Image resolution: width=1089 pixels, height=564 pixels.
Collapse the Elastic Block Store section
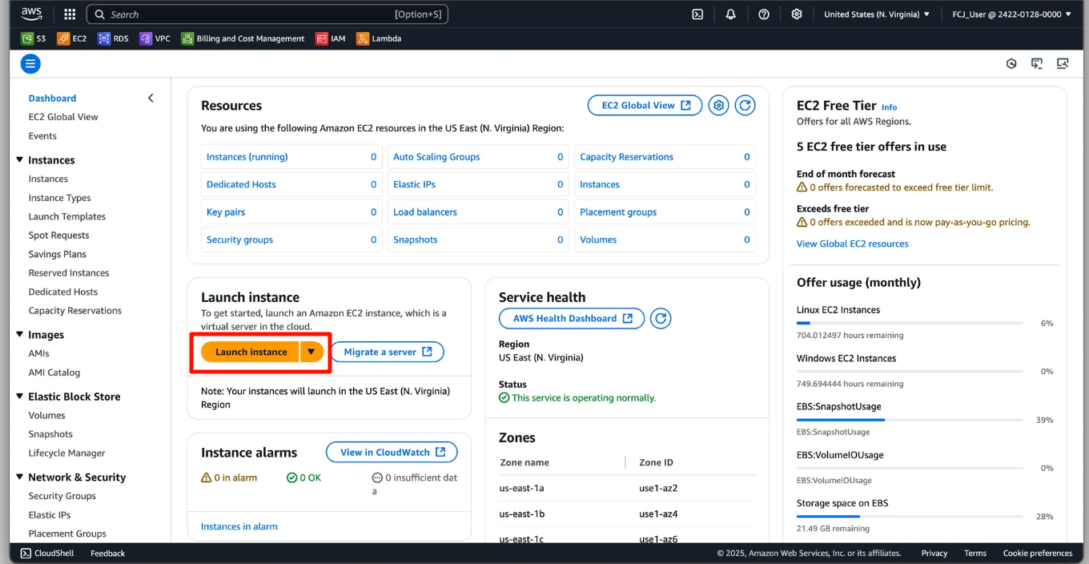20,397
